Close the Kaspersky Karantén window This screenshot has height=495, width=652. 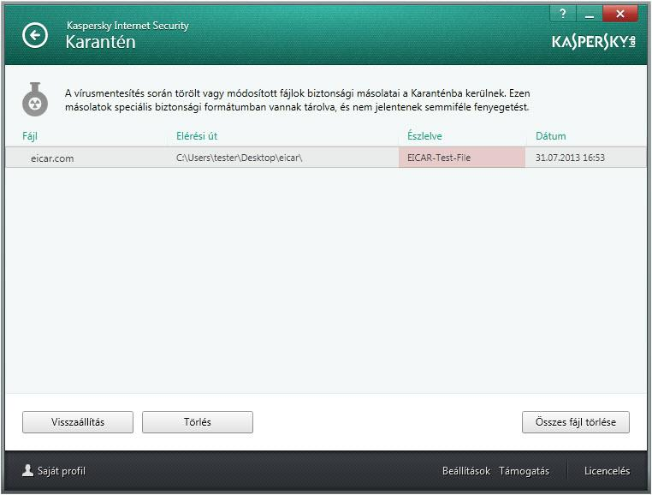coord(620,14)
